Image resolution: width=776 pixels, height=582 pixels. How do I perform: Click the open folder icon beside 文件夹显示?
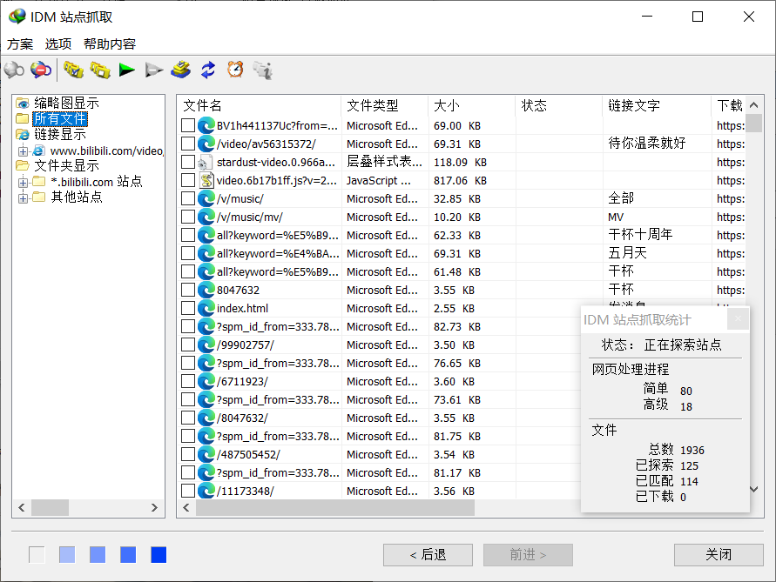tap(23, 165)
